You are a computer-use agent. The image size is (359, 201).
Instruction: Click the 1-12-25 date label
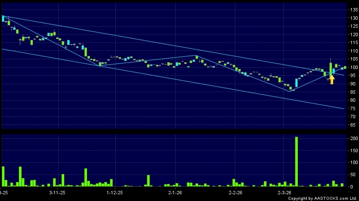click(114, 193)
